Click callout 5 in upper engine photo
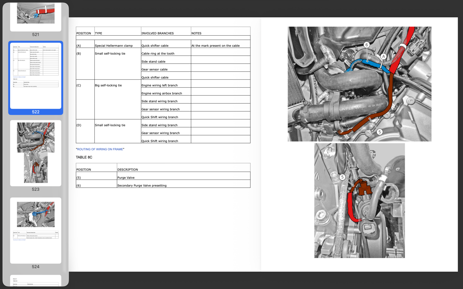Screen dimensions: 463x289 (x=380, y=132)
